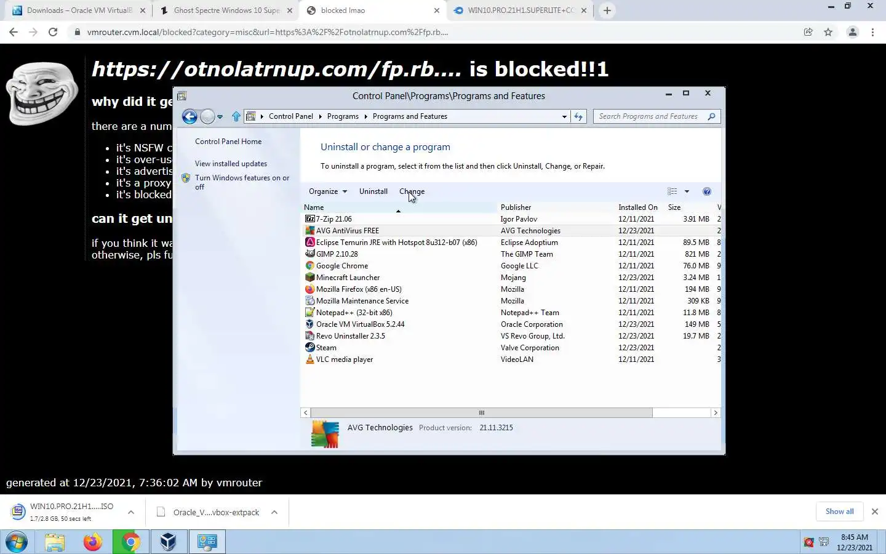Image resolution: width=886 pixels, height=554 pixels.
Task: Open Chrome three-dot menu
Action: (872, 32)
